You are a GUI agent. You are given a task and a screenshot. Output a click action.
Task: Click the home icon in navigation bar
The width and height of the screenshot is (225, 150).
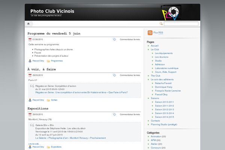pyautogui.click(x=28, y=24)
